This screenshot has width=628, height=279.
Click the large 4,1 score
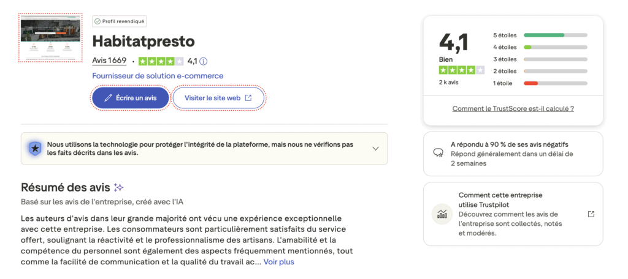click(x=454, y=42)
